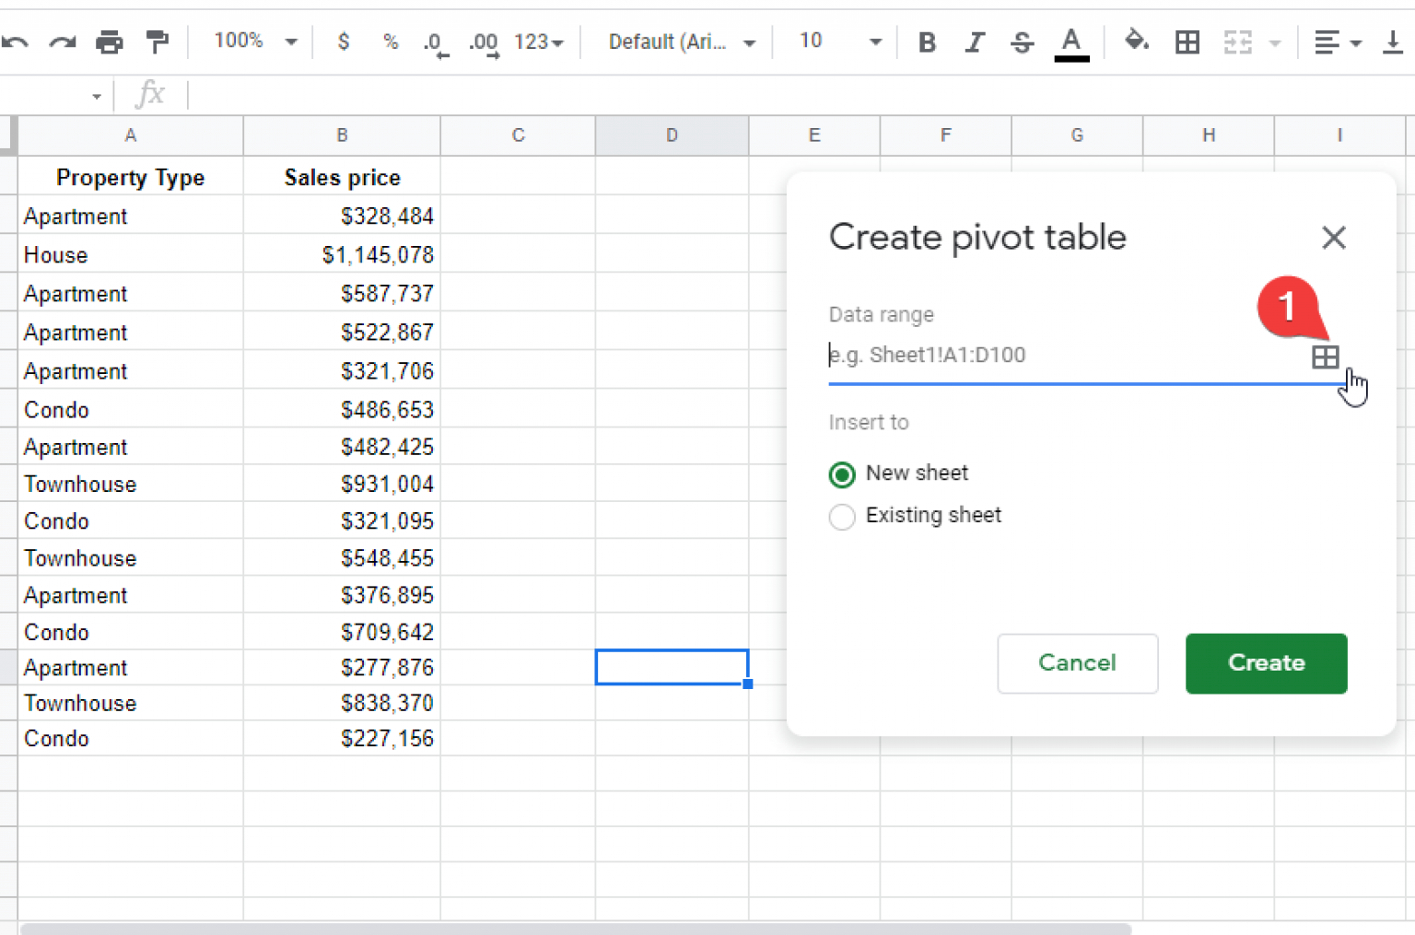
Task: Click the green Create button
Action: 1266,663
